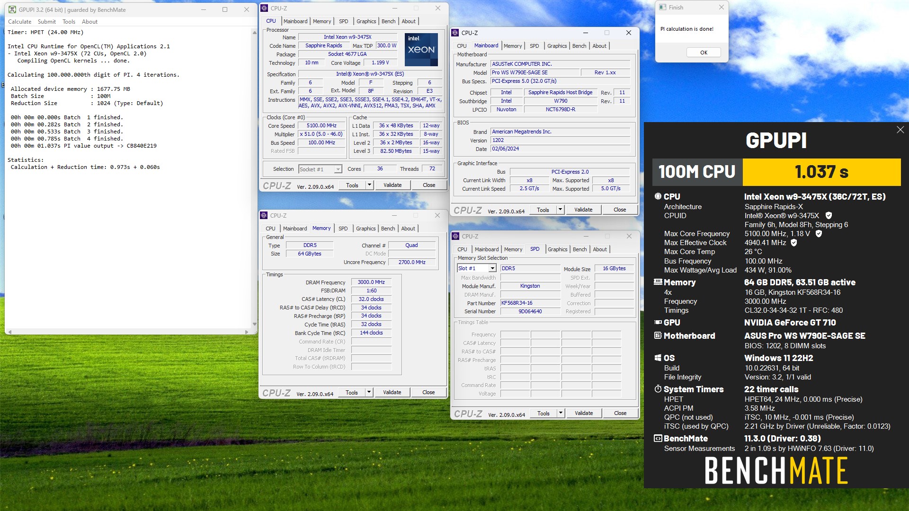Click the CAS# Latency 32.0 clocks field
The height and width of the screenshot is (511, 909).
[371, 299]
